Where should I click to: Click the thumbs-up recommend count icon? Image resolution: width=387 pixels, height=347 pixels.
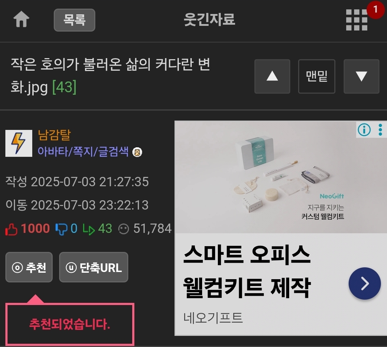click(x=11, y=229)
